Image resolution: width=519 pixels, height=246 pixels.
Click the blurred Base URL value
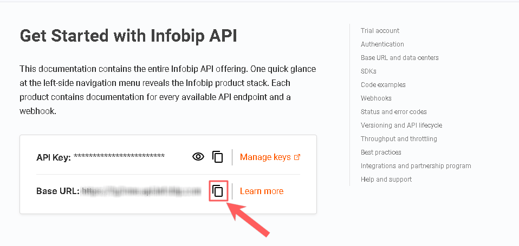[x=141, y=191]
